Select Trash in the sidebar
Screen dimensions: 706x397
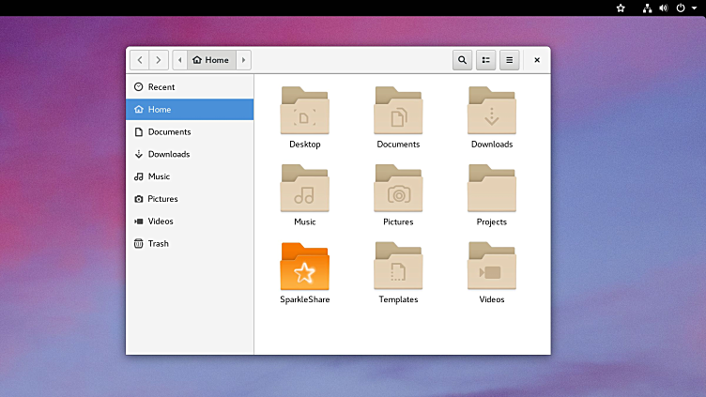(x=158, y=244)
